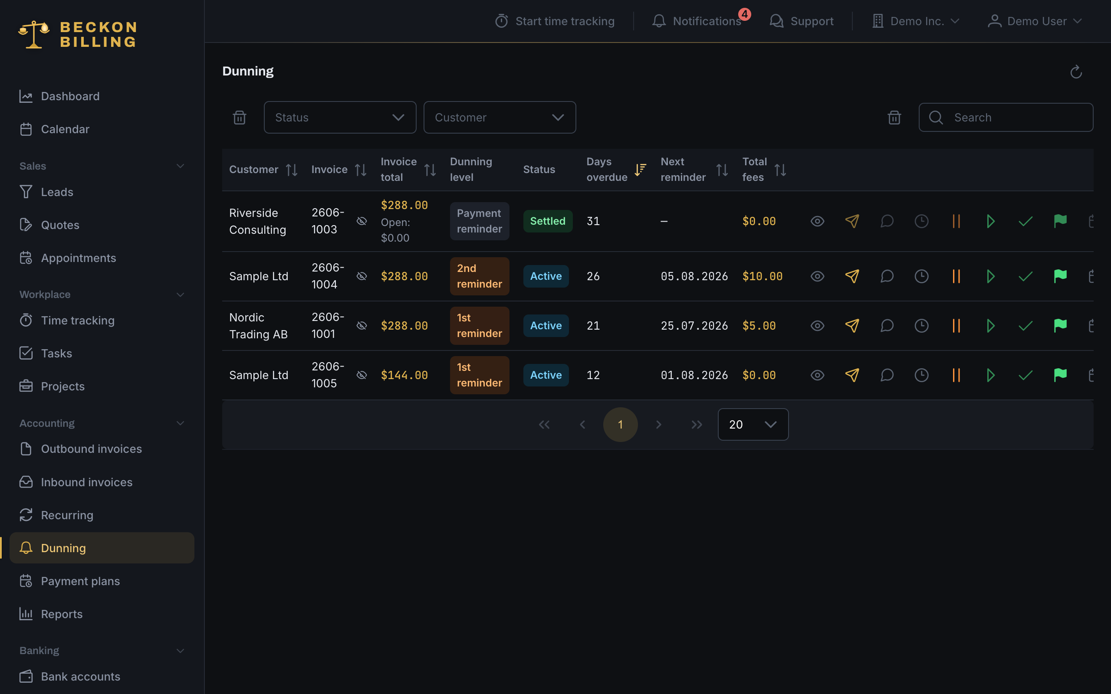
Task: Toggle eye icon in Nordic Trading AB row actions
Action: 817,326
